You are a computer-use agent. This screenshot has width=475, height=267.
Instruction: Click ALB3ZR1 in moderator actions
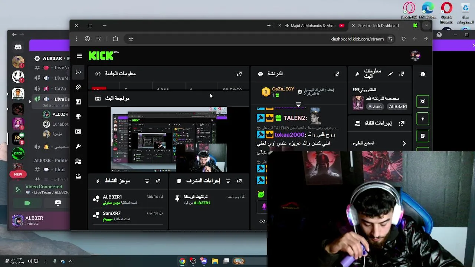coord(202,203)
